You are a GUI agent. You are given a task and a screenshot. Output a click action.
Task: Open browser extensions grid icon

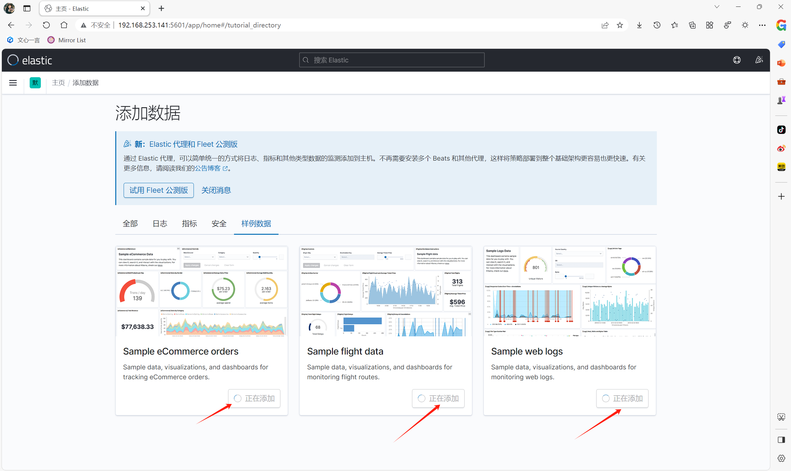pos(710,25)
